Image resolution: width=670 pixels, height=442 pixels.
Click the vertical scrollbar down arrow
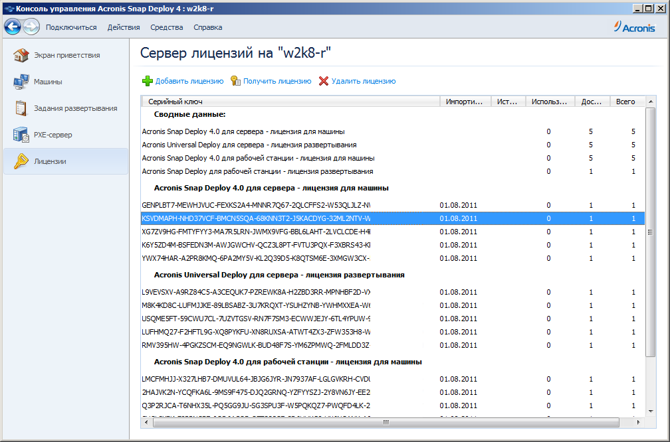point(650,411)
